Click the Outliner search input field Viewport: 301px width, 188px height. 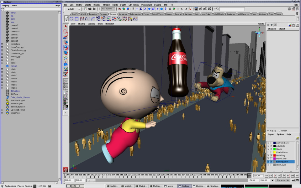[33, 9]
